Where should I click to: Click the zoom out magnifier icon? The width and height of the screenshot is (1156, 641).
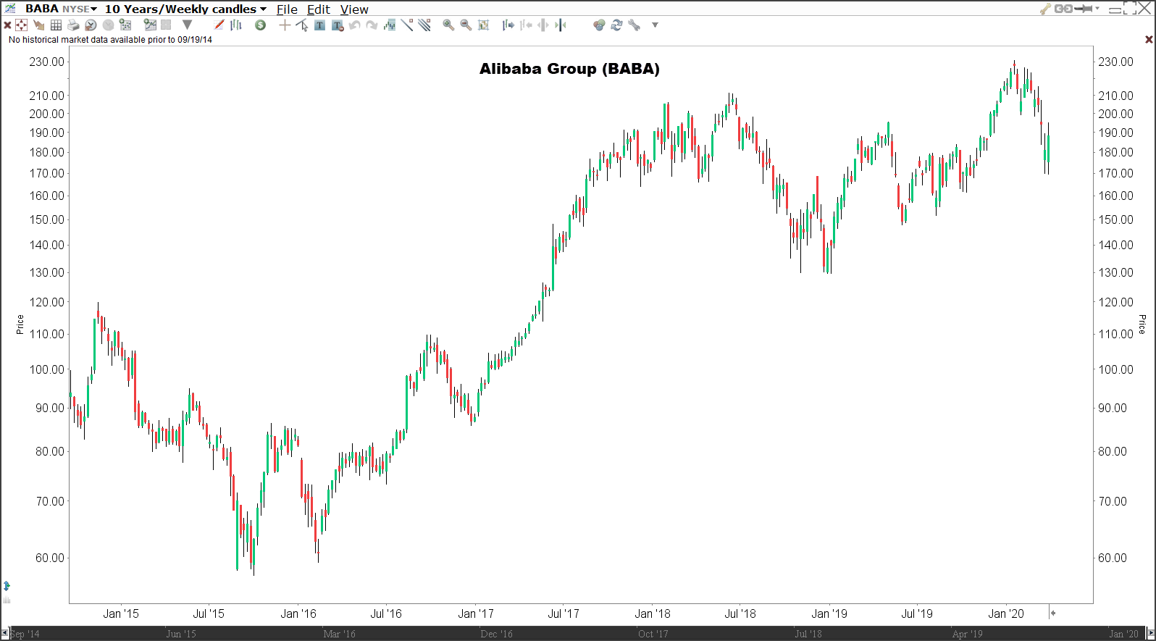(x=466, y=25)
